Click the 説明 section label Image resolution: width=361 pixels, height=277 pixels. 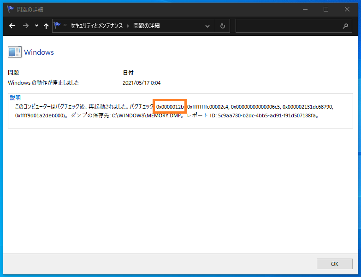coord(15,98)
